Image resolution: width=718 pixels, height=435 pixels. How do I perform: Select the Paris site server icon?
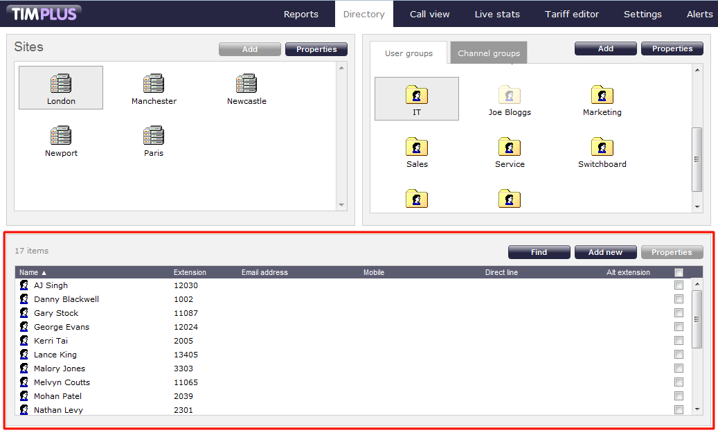point(154,136)
